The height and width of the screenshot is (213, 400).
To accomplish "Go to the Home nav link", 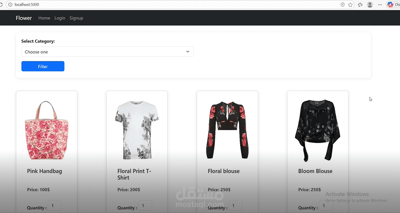I will 44,18.
